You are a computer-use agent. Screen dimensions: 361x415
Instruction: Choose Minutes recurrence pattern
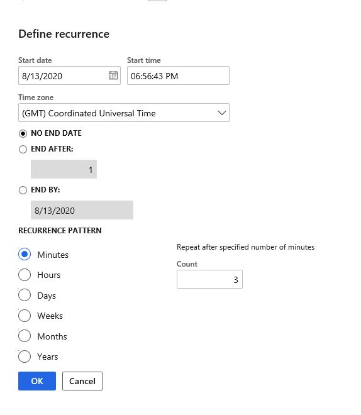(25, 255)
